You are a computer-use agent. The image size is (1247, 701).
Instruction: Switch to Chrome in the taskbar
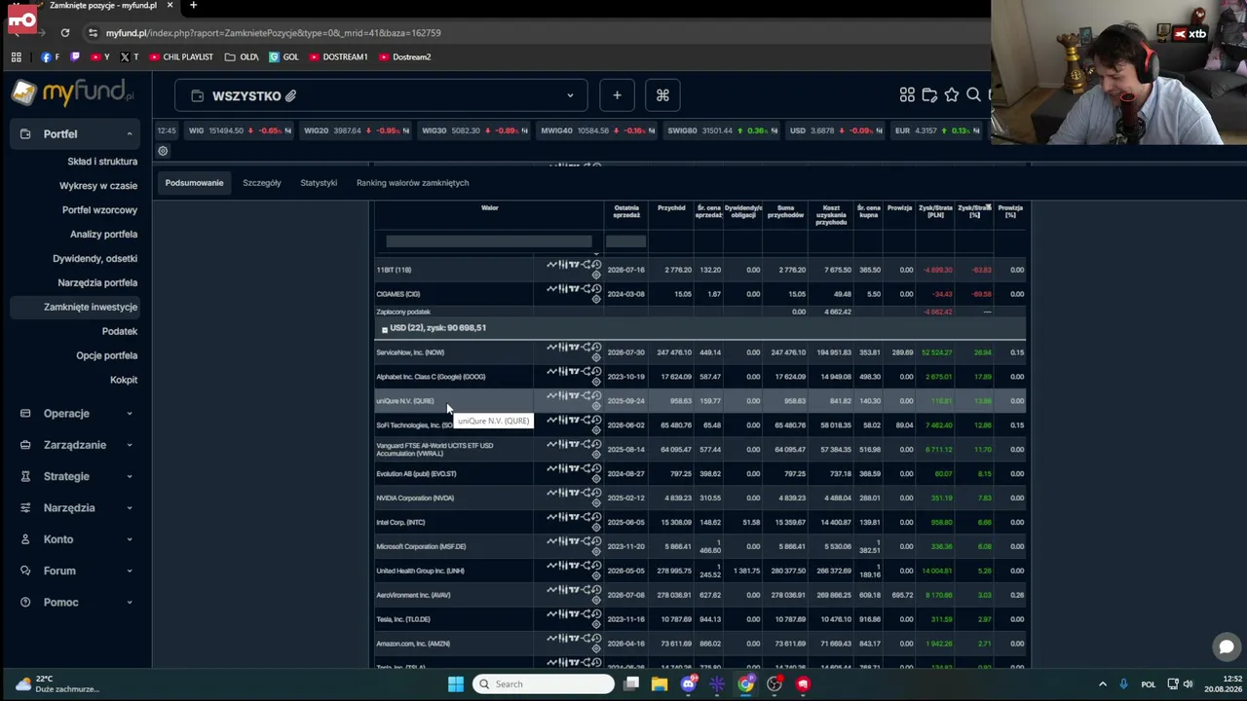pyautogui.click(x=745, y=683)
